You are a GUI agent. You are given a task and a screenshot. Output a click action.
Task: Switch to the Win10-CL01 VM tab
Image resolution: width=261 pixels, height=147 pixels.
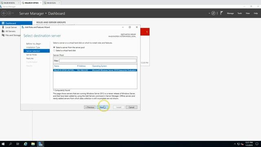(x=51, y=3)
